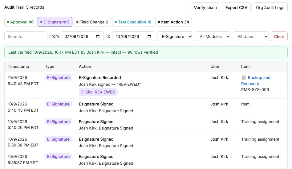Click Josh Kirk signed — "REVIEWED" text
This screenshot has height=169, width=292.
click(110, 84)
